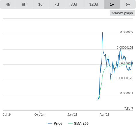The image size is (136, 131).
Task: Click the blue Price legend line swatch
Action: pyautogui.click(x=50, y=124)
